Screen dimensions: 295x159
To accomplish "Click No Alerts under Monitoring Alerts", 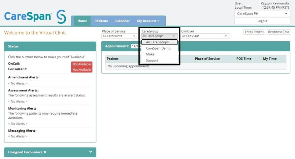I will click(x=18, y=124).
